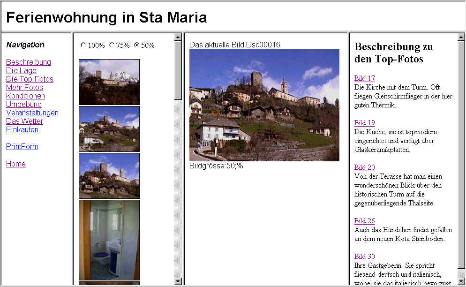The width and height of the screenshot is (466, 287).
Task: Click the Bild 20 link
Action: [x=364, y=167]
